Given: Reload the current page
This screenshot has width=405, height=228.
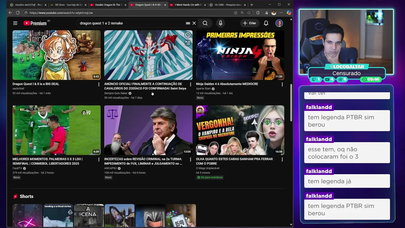Looking at the screenshot, I should pos(18,13).
